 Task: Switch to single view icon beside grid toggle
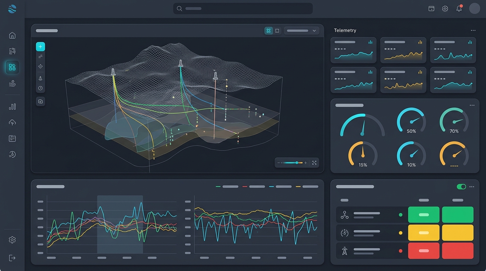tap(277, 31)
